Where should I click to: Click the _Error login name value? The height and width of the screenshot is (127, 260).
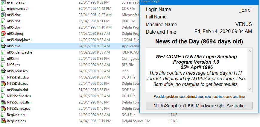click(245, 10)
